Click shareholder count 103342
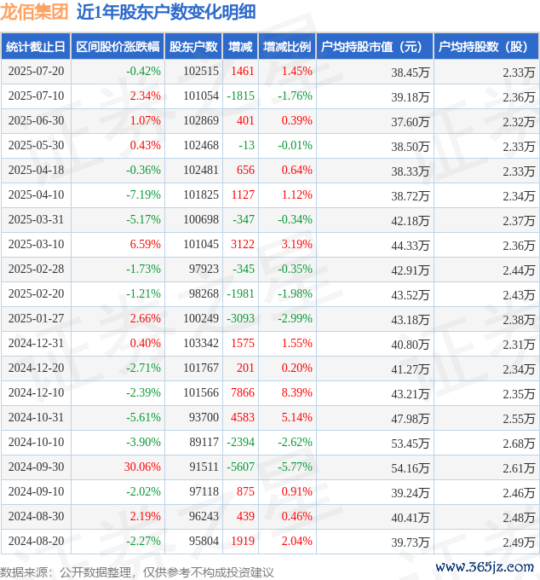Image resolution: width=540 pixels, height=580 pixels. click(x=201, y=343)
